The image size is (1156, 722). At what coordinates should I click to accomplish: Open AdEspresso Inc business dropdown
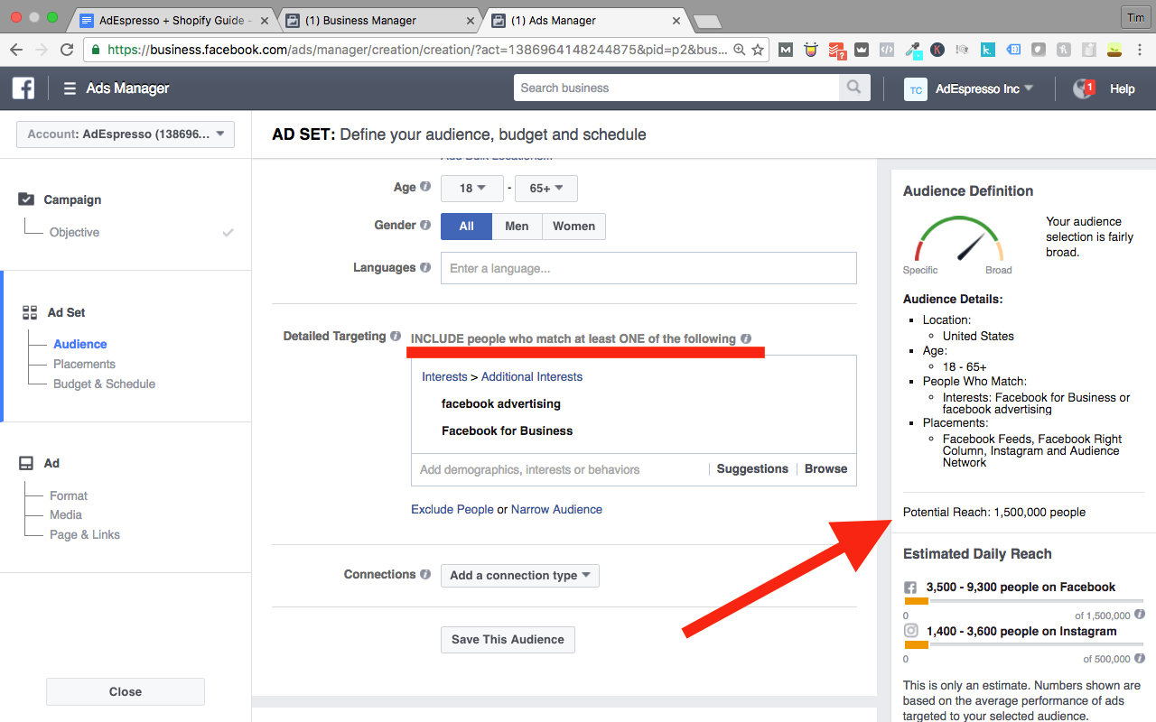click(984, 88)
